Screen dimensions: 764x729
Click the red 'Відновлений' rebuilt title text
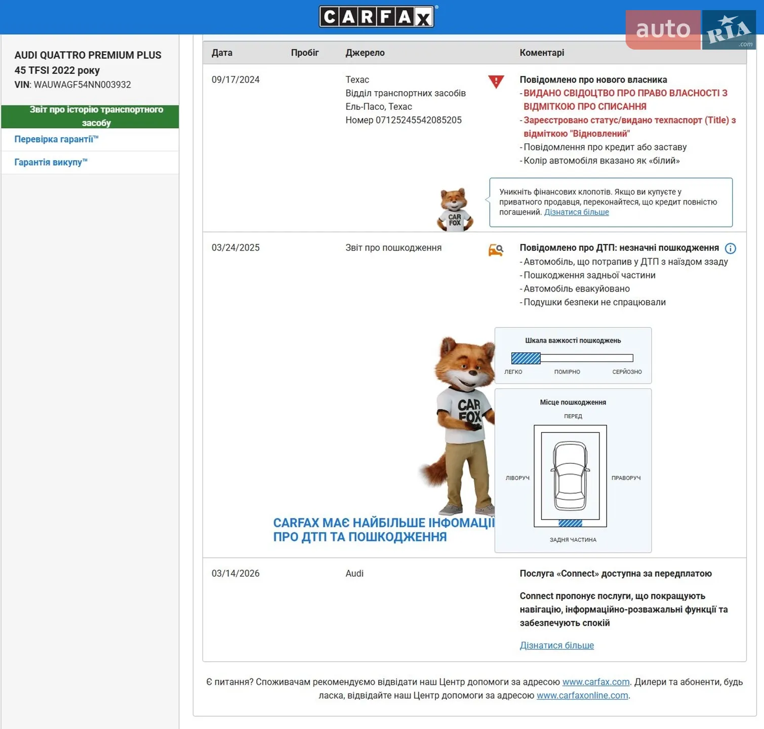tap(629, 127)
